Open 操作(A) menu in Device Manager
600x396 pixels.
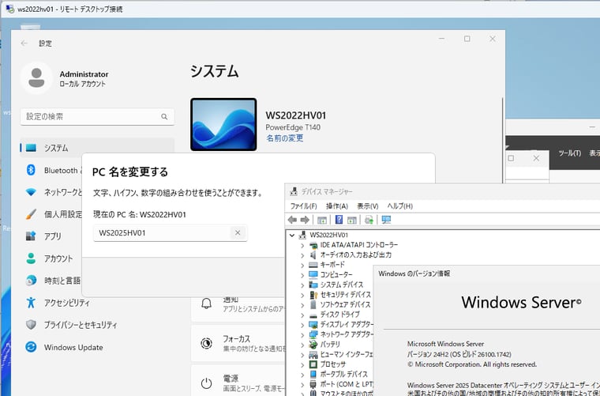tap(337, 206)
